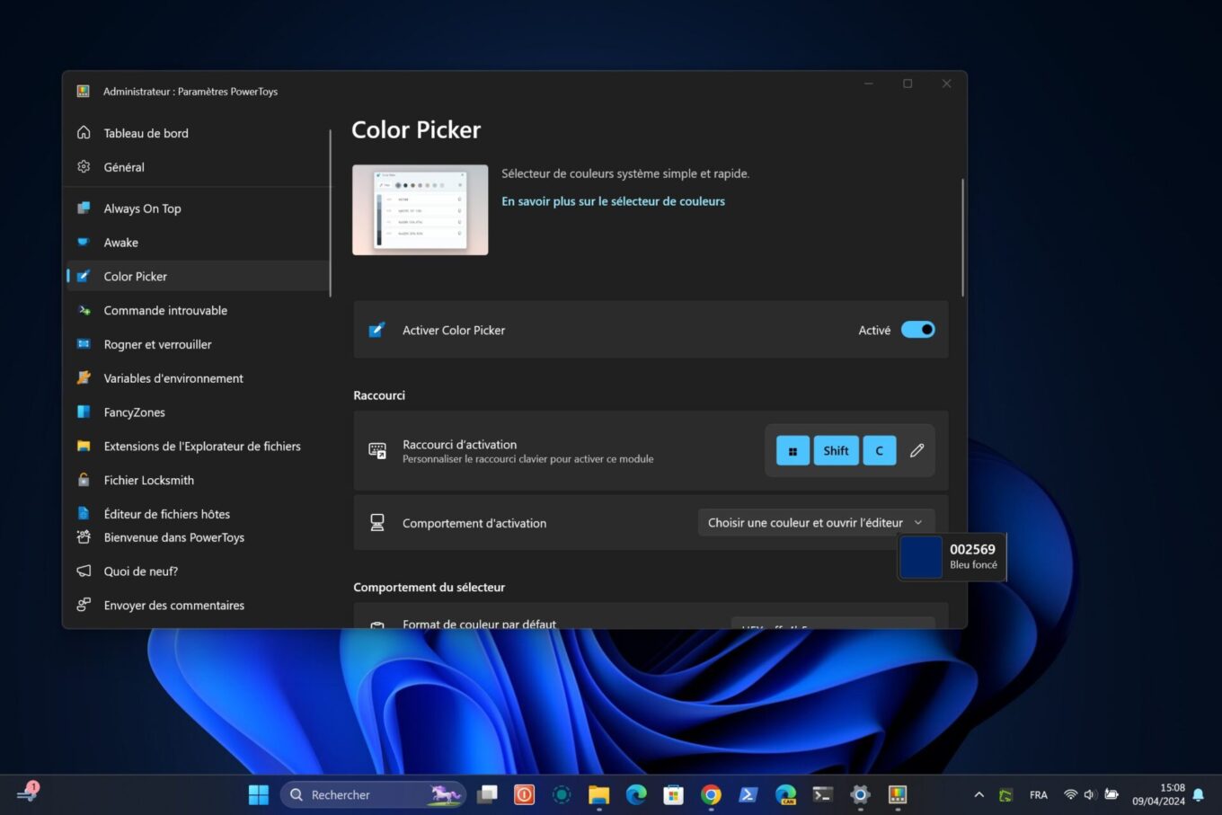Image resolution: width=1222 pixels, height=815 pixels.
Task: Open link En savoir plus sur le sélecteur
Action: (x=613, y=201)
